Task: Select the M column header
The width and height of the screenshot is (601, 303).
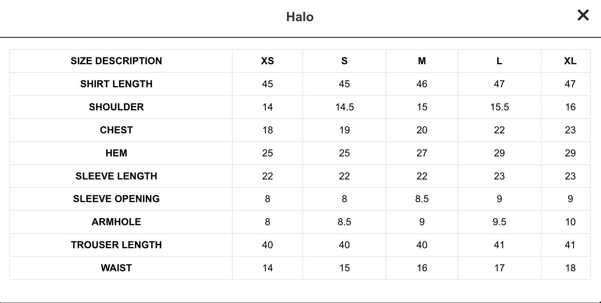Action: [422, 61]
